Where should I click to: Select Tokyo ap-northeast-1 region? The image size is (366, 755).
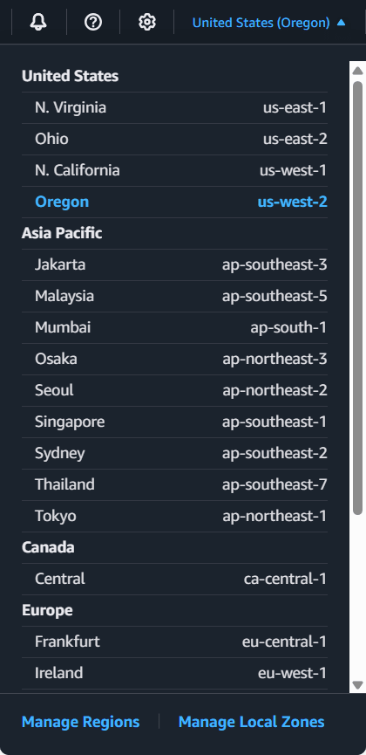coord(174,516)
